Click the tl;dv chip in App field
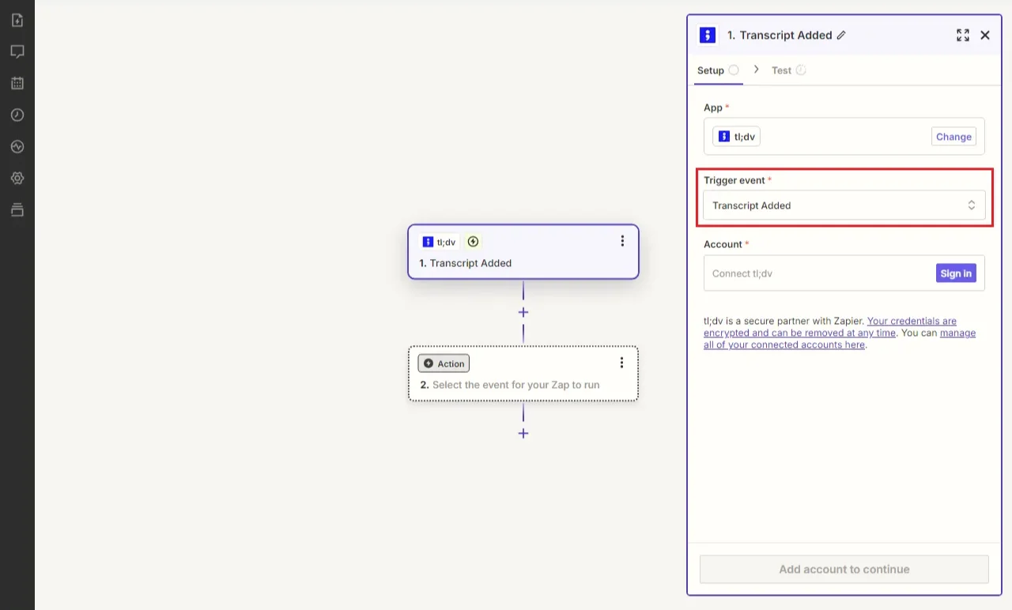The height and width of the screenshot is (610, 1012). [736, 137]
